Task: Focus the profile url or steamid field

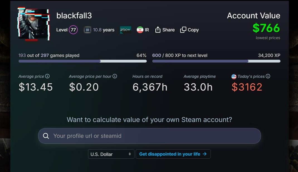Action: 149,136
